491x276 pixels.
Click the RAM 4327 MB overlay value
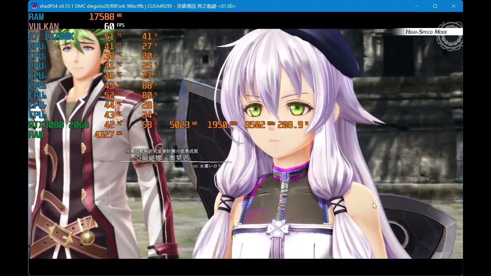point(108,135)
